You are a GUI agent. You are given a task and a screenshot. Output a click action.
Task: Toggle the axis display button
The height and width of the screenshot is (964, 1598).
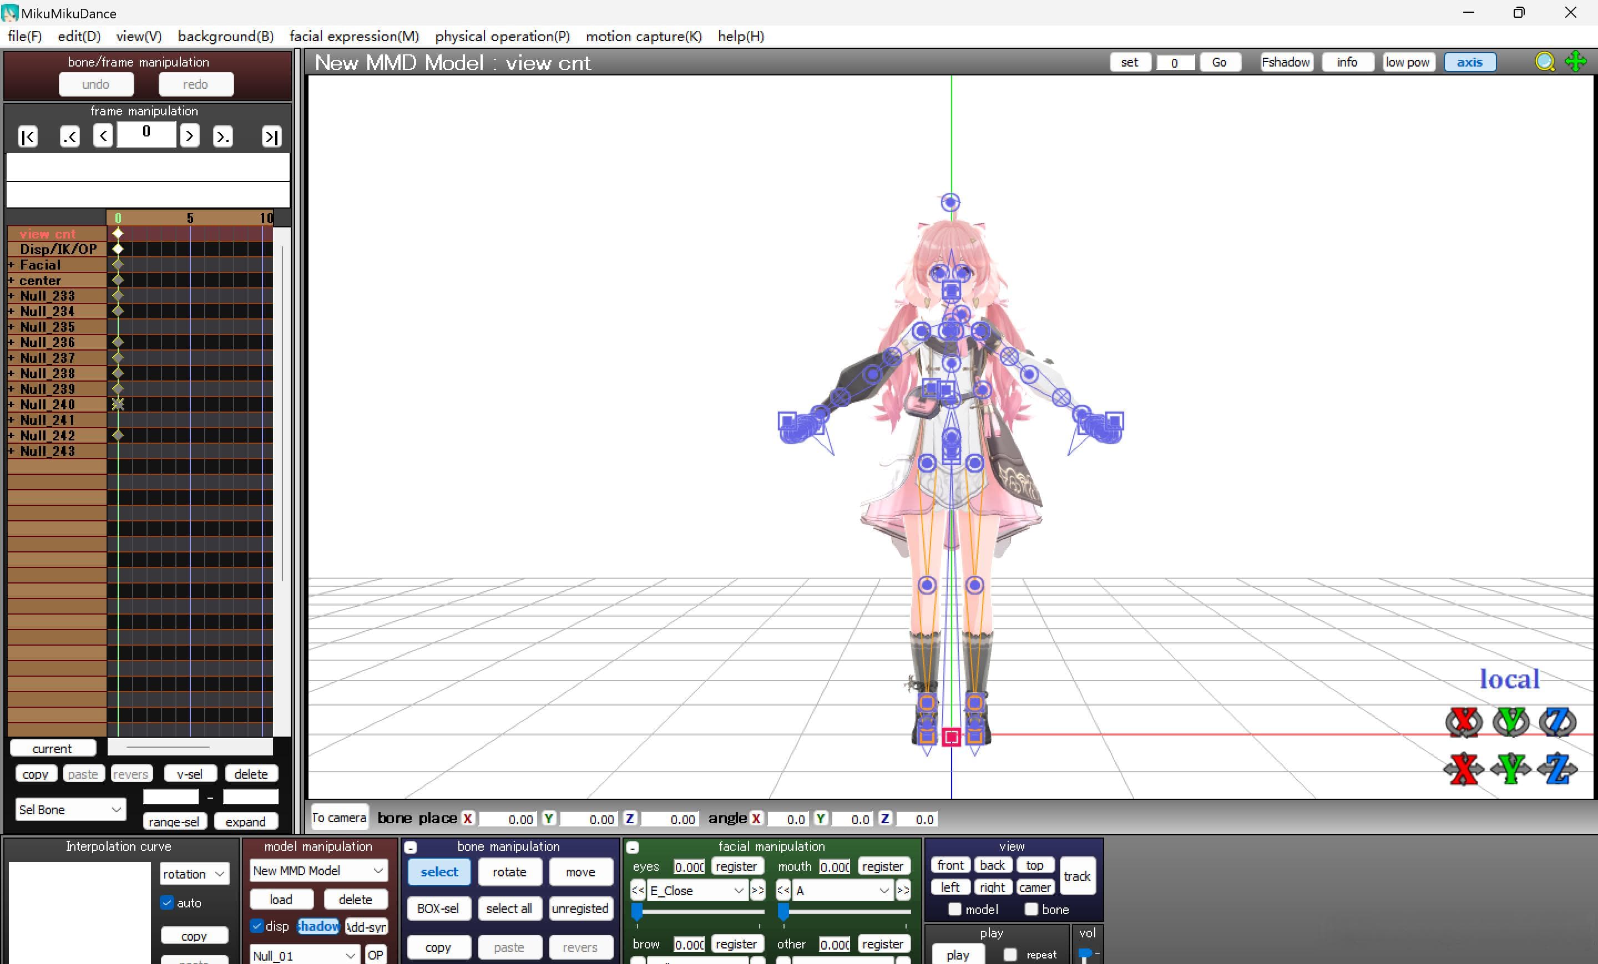[x=1470, y=62]
